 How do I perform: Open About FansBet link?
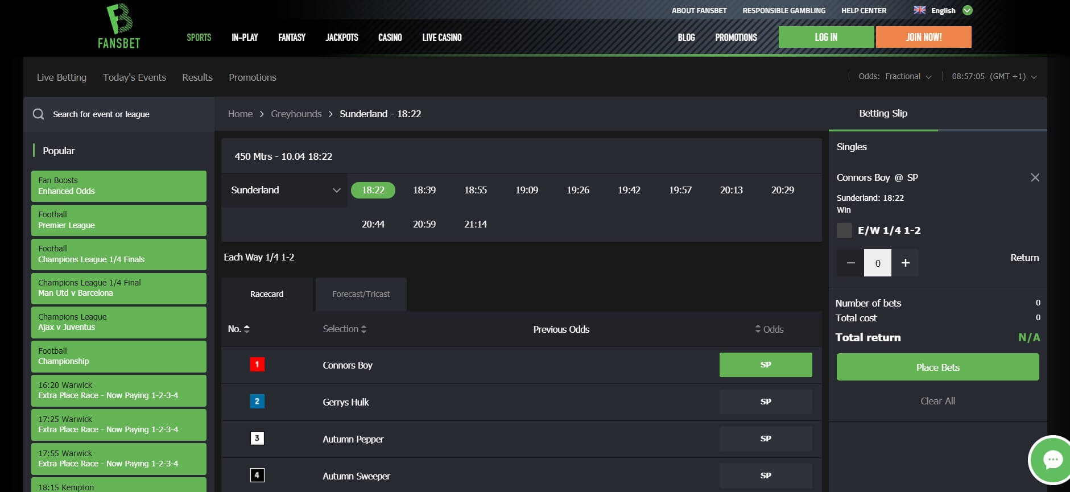coord(699,10)
